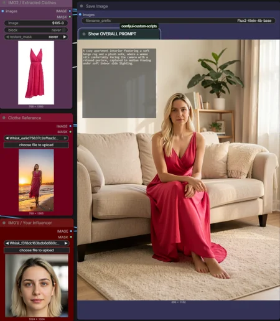Click the MASK output port on Clothe Referance node
The image size is (280, 321).
[x=70, y=132]
